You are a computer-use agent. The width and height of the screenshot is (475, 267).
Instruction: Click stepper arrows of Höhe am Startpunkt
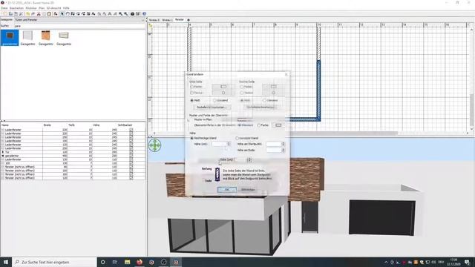tap(283, 144)
